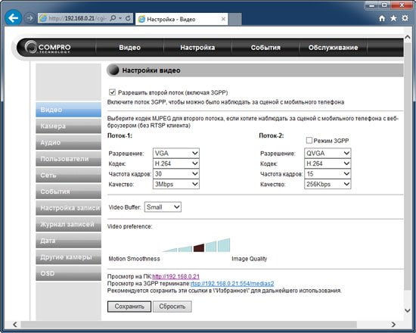Toggle Разрешить второй поток checkbox

112,92
